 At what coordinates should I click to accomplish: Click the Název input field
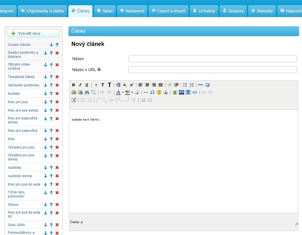click(213, 59)
